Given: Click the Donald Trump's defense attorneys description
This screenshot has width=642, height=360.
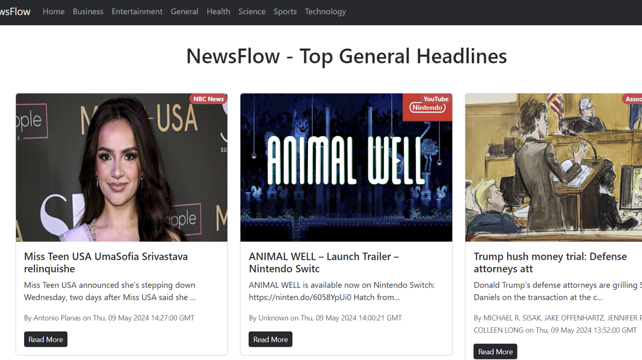Looking at the screenshot, I should click(x=557, y=291).
